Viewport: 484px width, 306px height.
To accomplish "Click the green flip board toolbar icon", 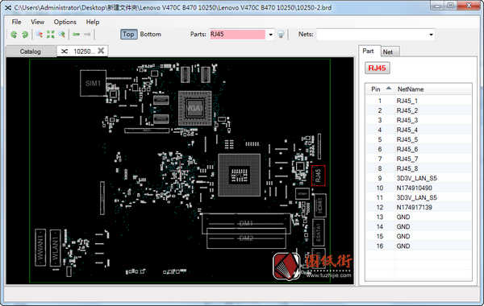I will [77, 34].
